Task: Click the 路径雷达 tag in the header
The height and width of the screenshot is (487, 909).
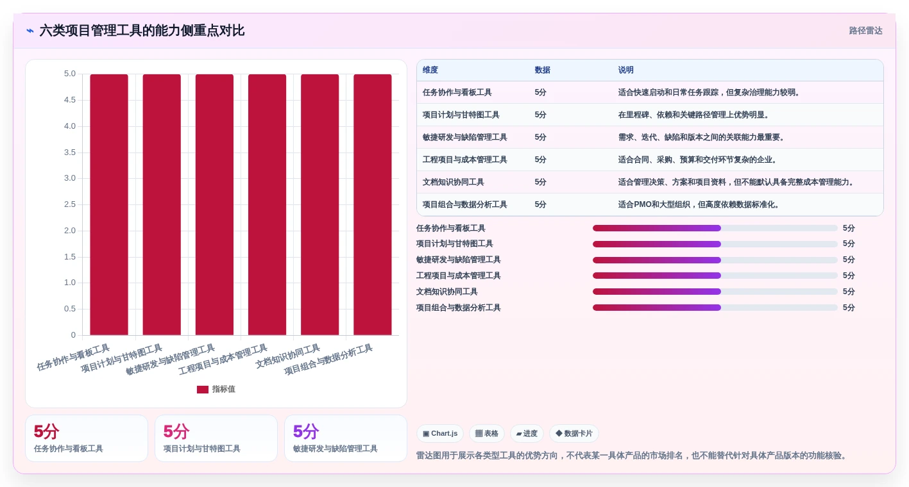Action: click(x=865, y=31)
